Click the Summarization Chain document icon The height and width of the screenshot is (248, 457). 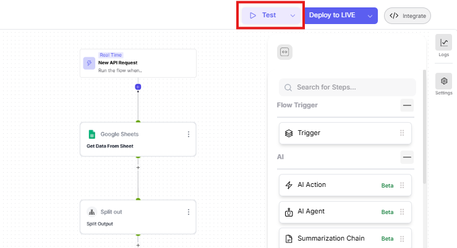click(x=289, y=238)
